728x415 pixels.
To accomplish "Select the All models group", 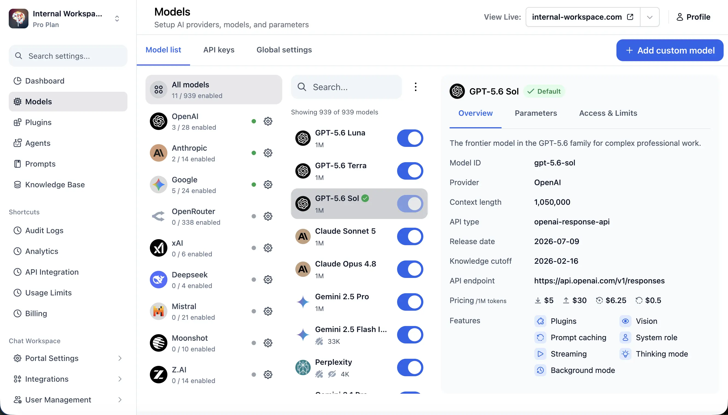I will (214, 90).
